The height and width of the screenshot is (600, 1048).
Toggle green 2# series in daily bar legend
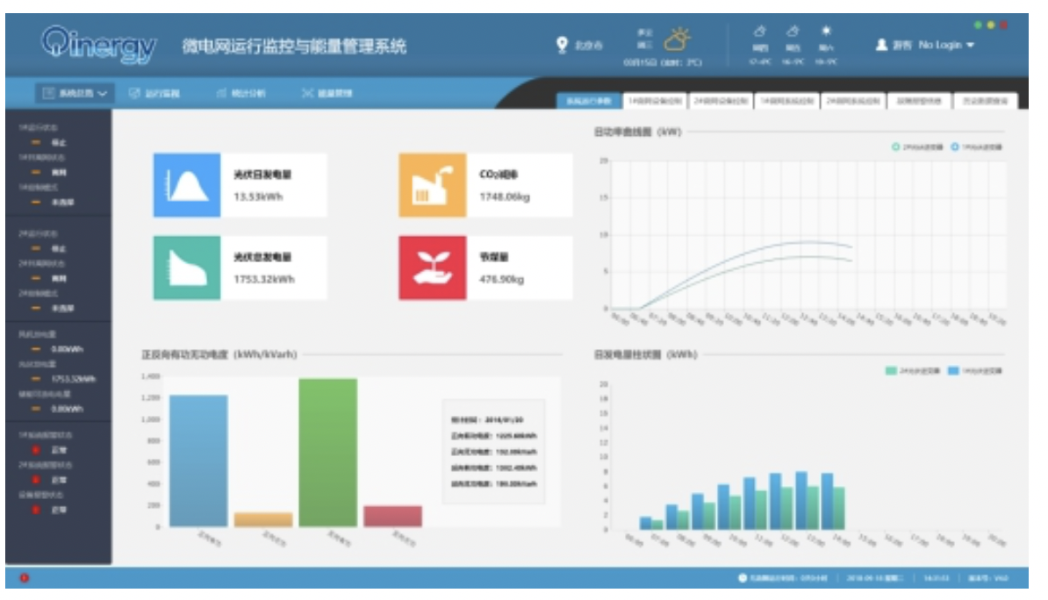912,370
